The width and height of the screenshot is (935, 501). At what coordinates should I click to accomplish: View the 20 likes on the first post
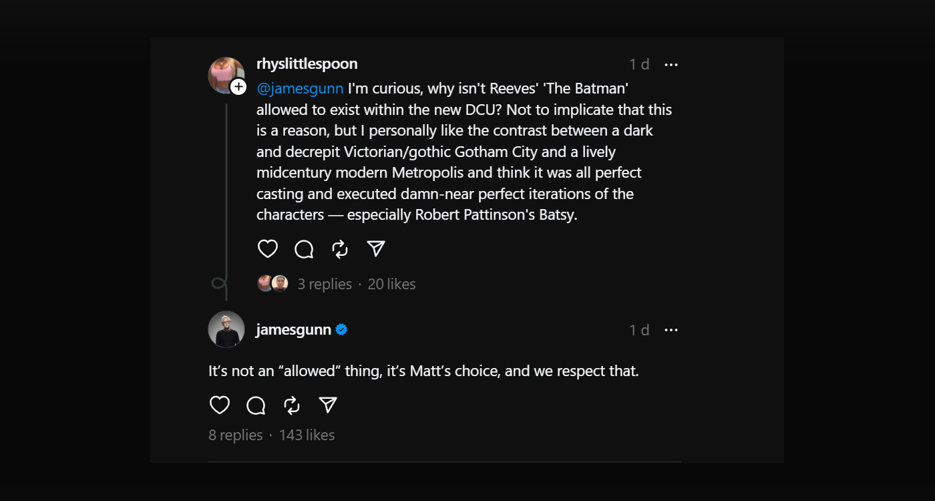392,284
